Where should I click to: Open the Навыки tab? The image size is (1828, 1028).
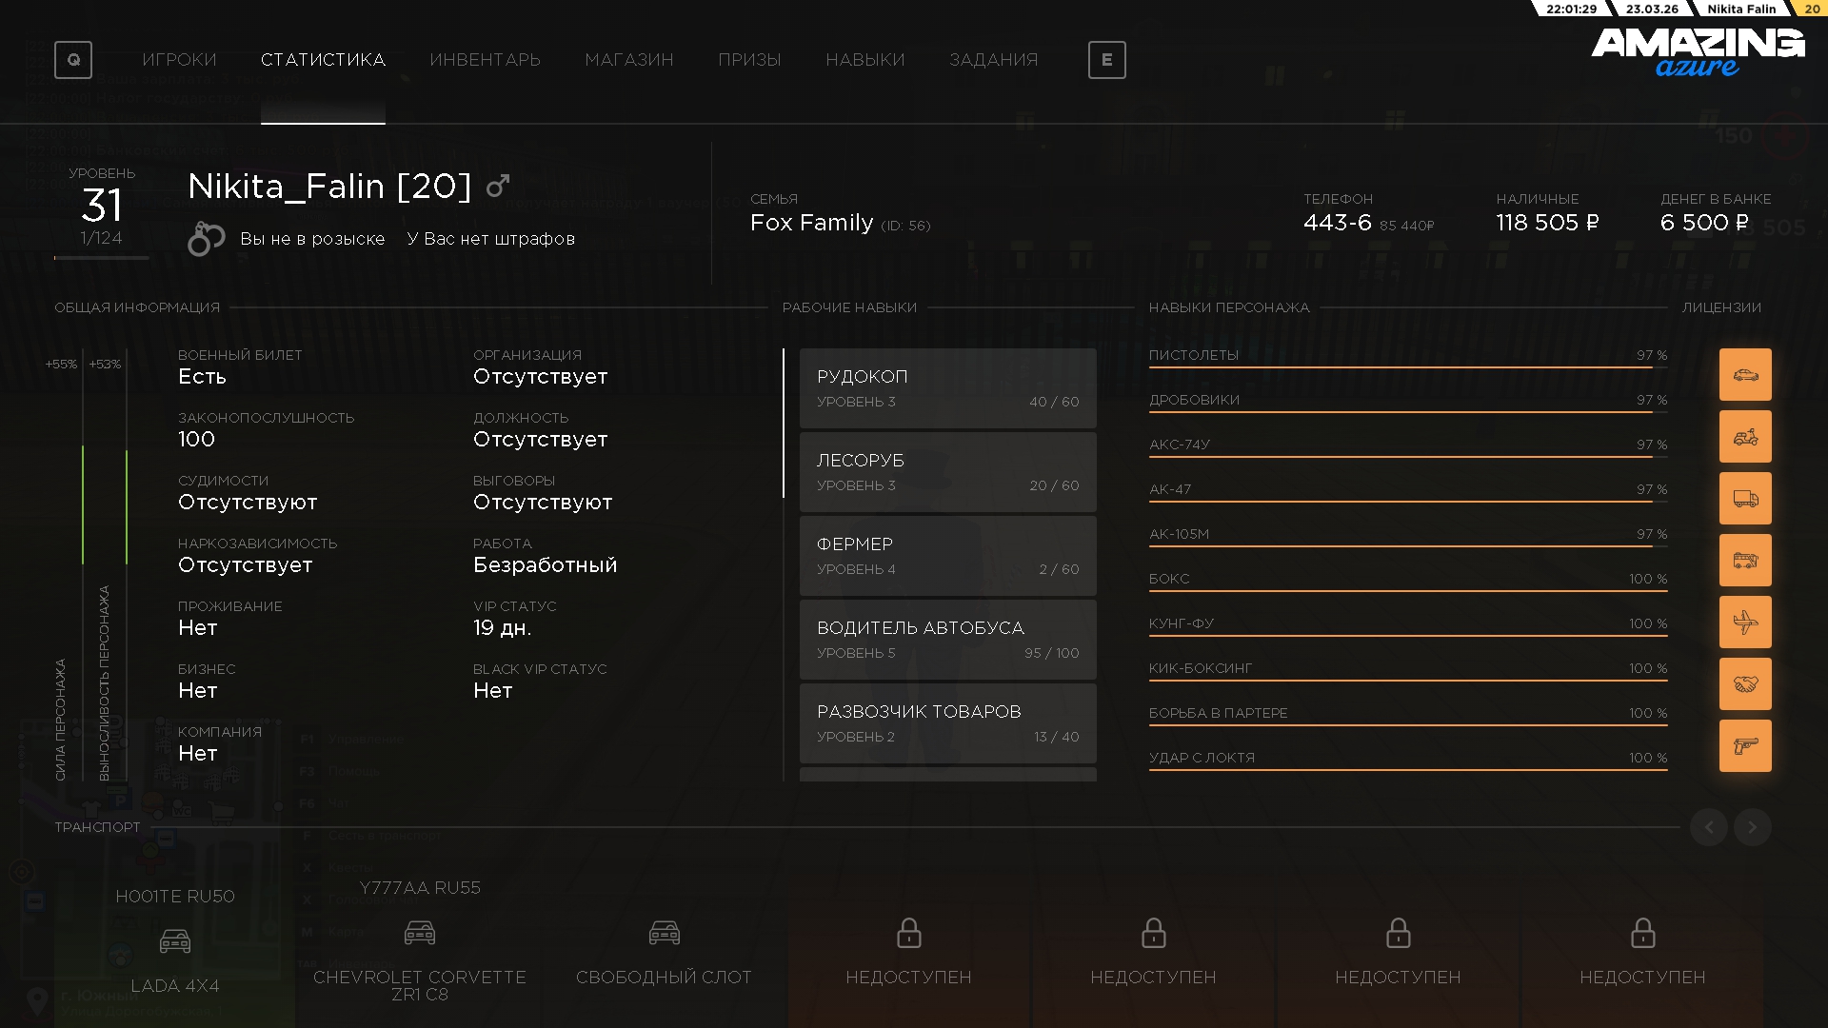pyautogui.click(x=864, y=60)
